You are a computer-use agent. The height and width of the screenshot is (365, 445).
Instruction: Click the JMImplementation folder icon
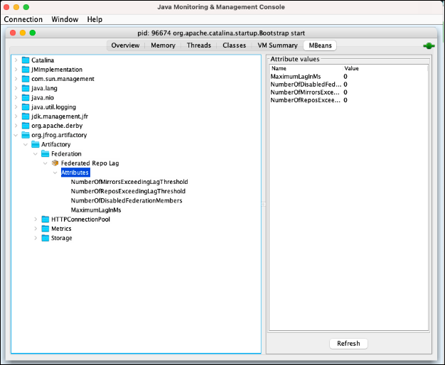tap(26, 70)
